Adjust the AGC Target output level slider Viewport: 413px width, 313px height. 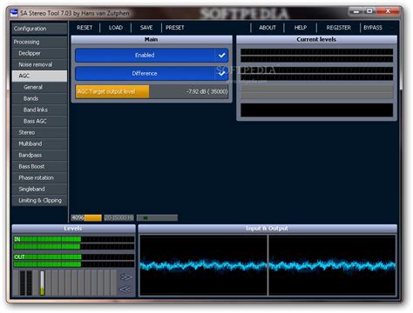[152, 91]
